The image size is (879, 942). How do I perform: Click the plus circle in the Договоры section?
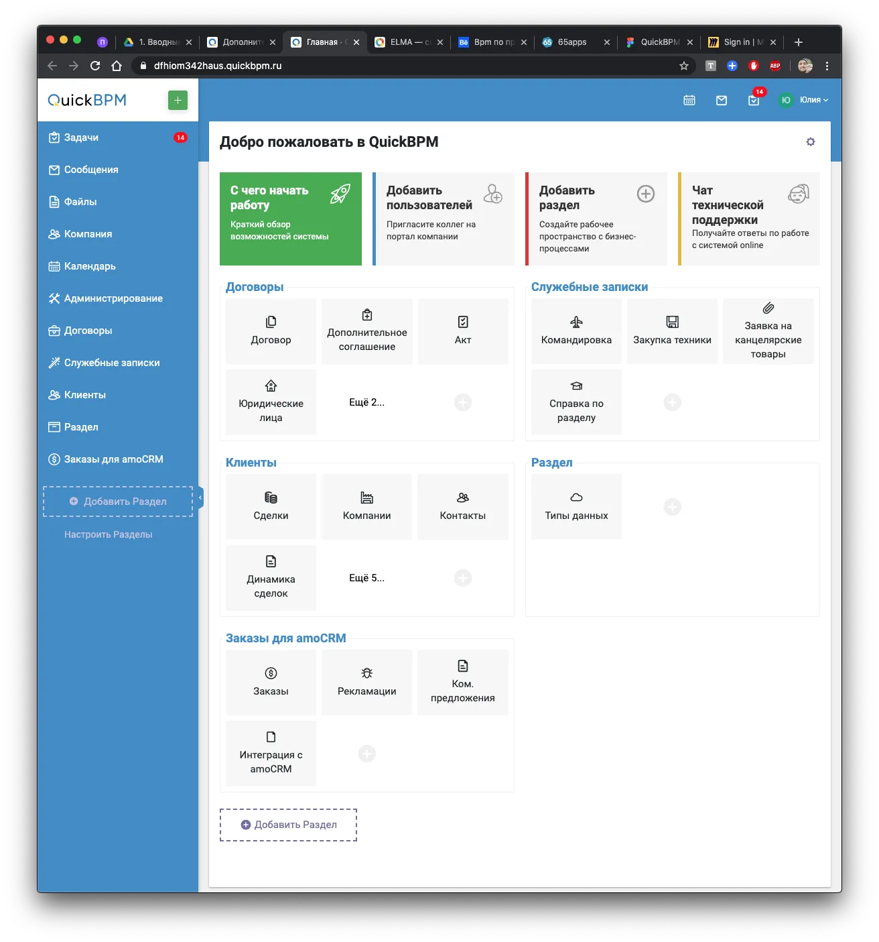463,402
